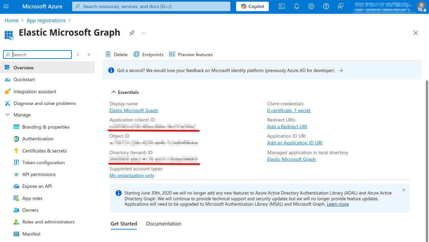Click the feedback icon in header
Image resolution: width=429 pixels, height=242 pixels.
click(x=340, y=6)
